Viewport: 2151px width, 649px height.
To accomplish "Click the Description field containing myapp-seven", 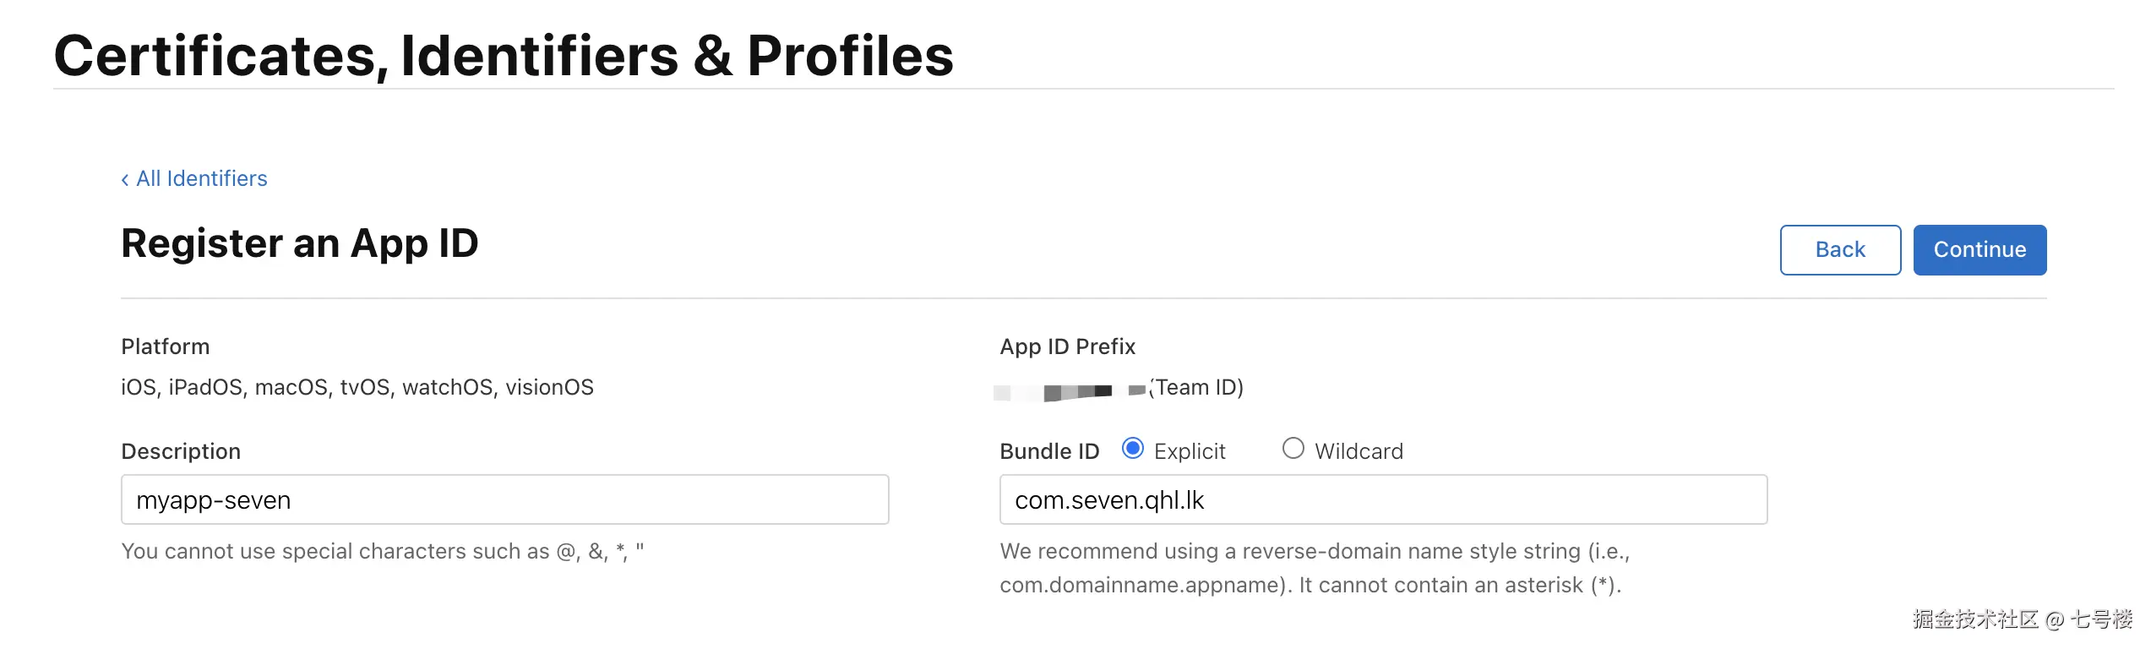I will click(504, 499).
